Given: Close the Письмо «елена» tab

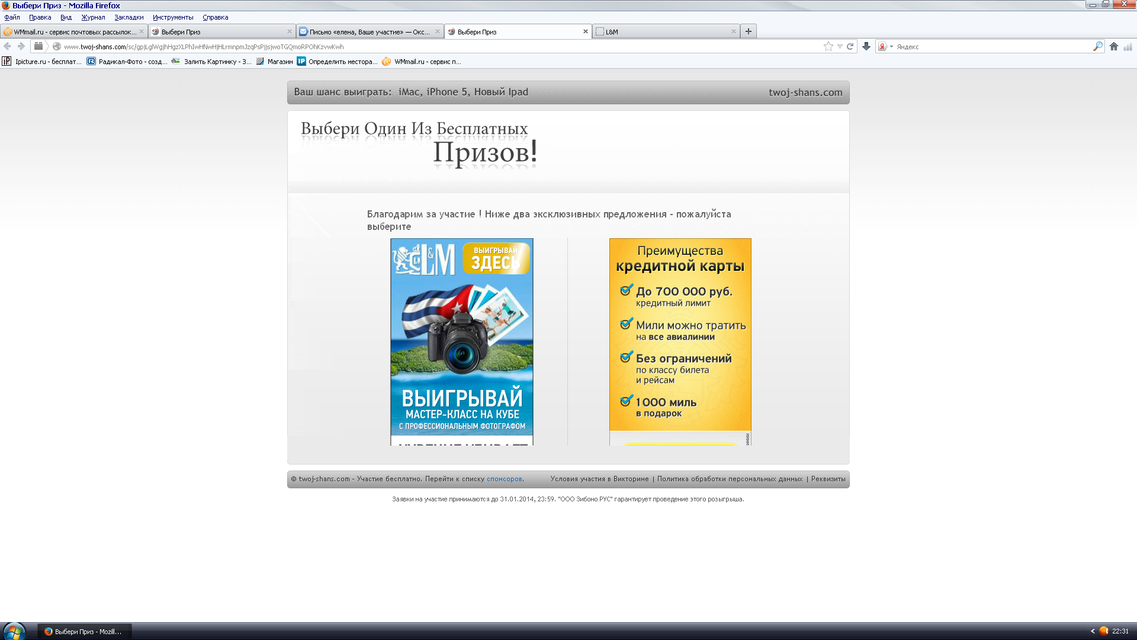Looking at the screenshot, I should pos(438,31).
